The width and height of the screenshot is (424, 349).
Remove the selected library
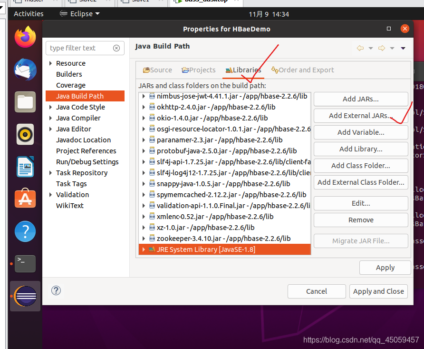click(361, 220)
